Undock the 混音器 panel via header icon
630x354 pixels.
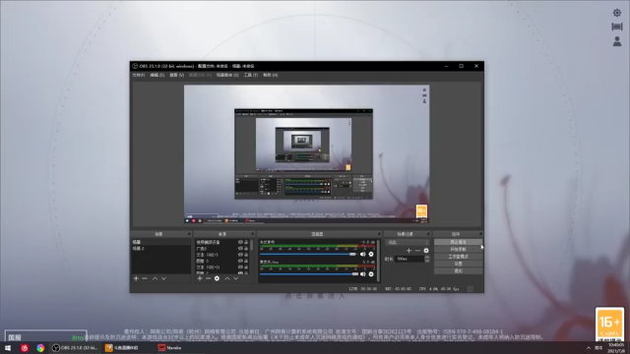click(x=378, y=234)
